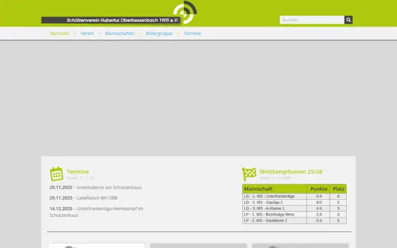Open the Verein menu item
This screenshot has height=248, width=397.
pyautogui.click(x=87, y=34)
